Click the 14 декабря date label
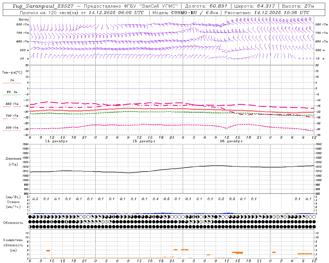The width and height of the screenshot is (329, 263). click(56, 141)
